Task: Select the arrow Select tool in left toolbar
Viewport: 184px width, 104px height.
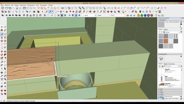Action: (x=2, y=27)
